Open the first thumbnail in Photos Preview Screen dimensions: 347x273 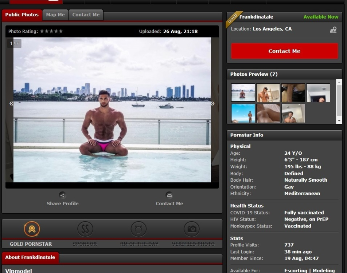pos(243,92)
